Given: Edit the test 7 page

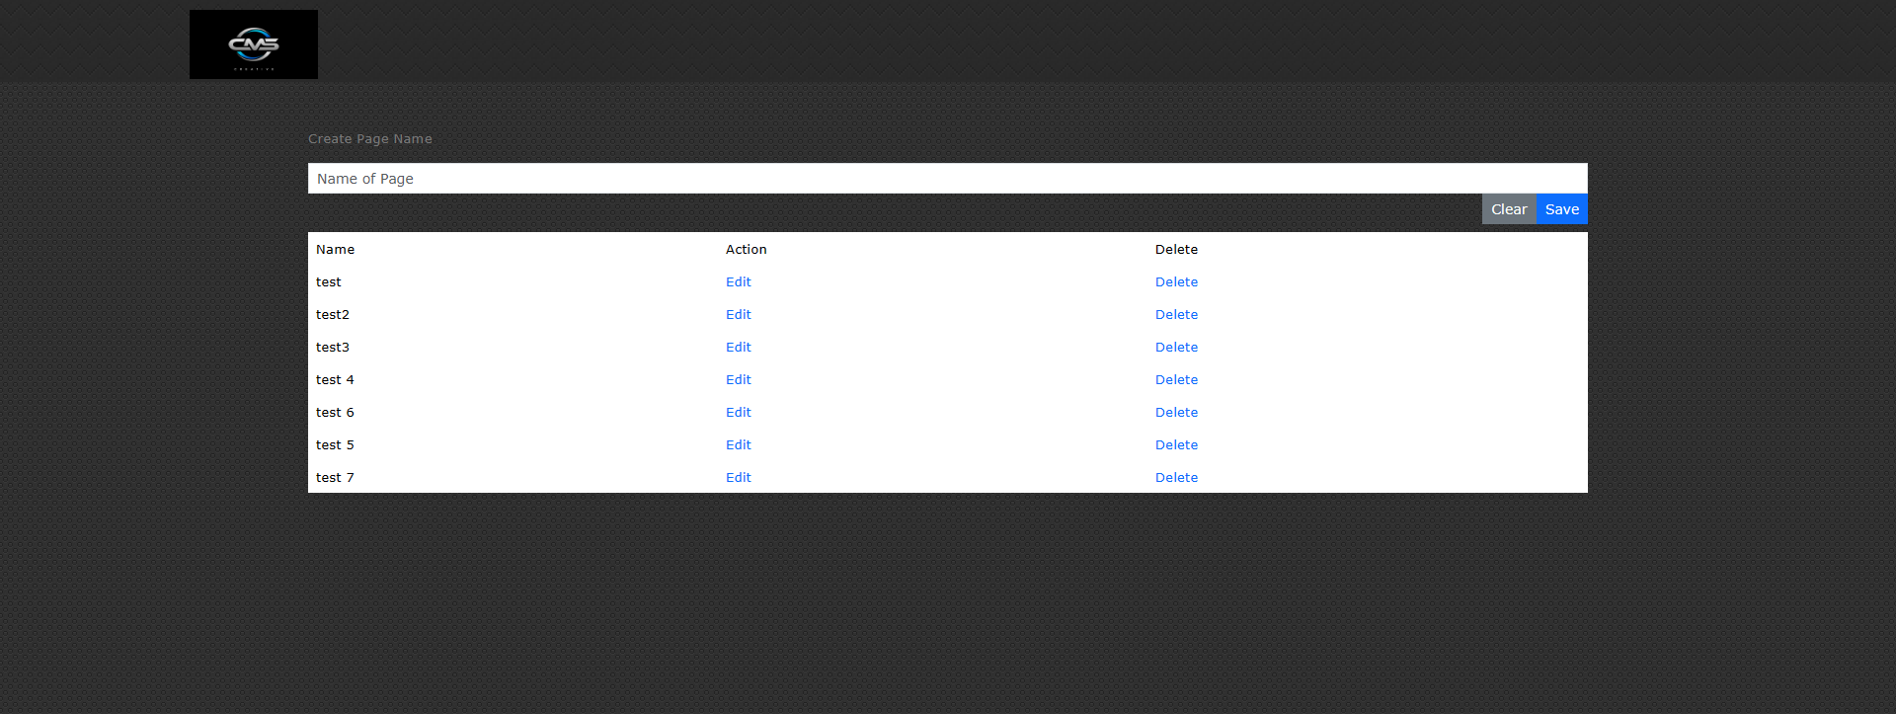Looking at the screenshot, I should [x=738, y=478].
